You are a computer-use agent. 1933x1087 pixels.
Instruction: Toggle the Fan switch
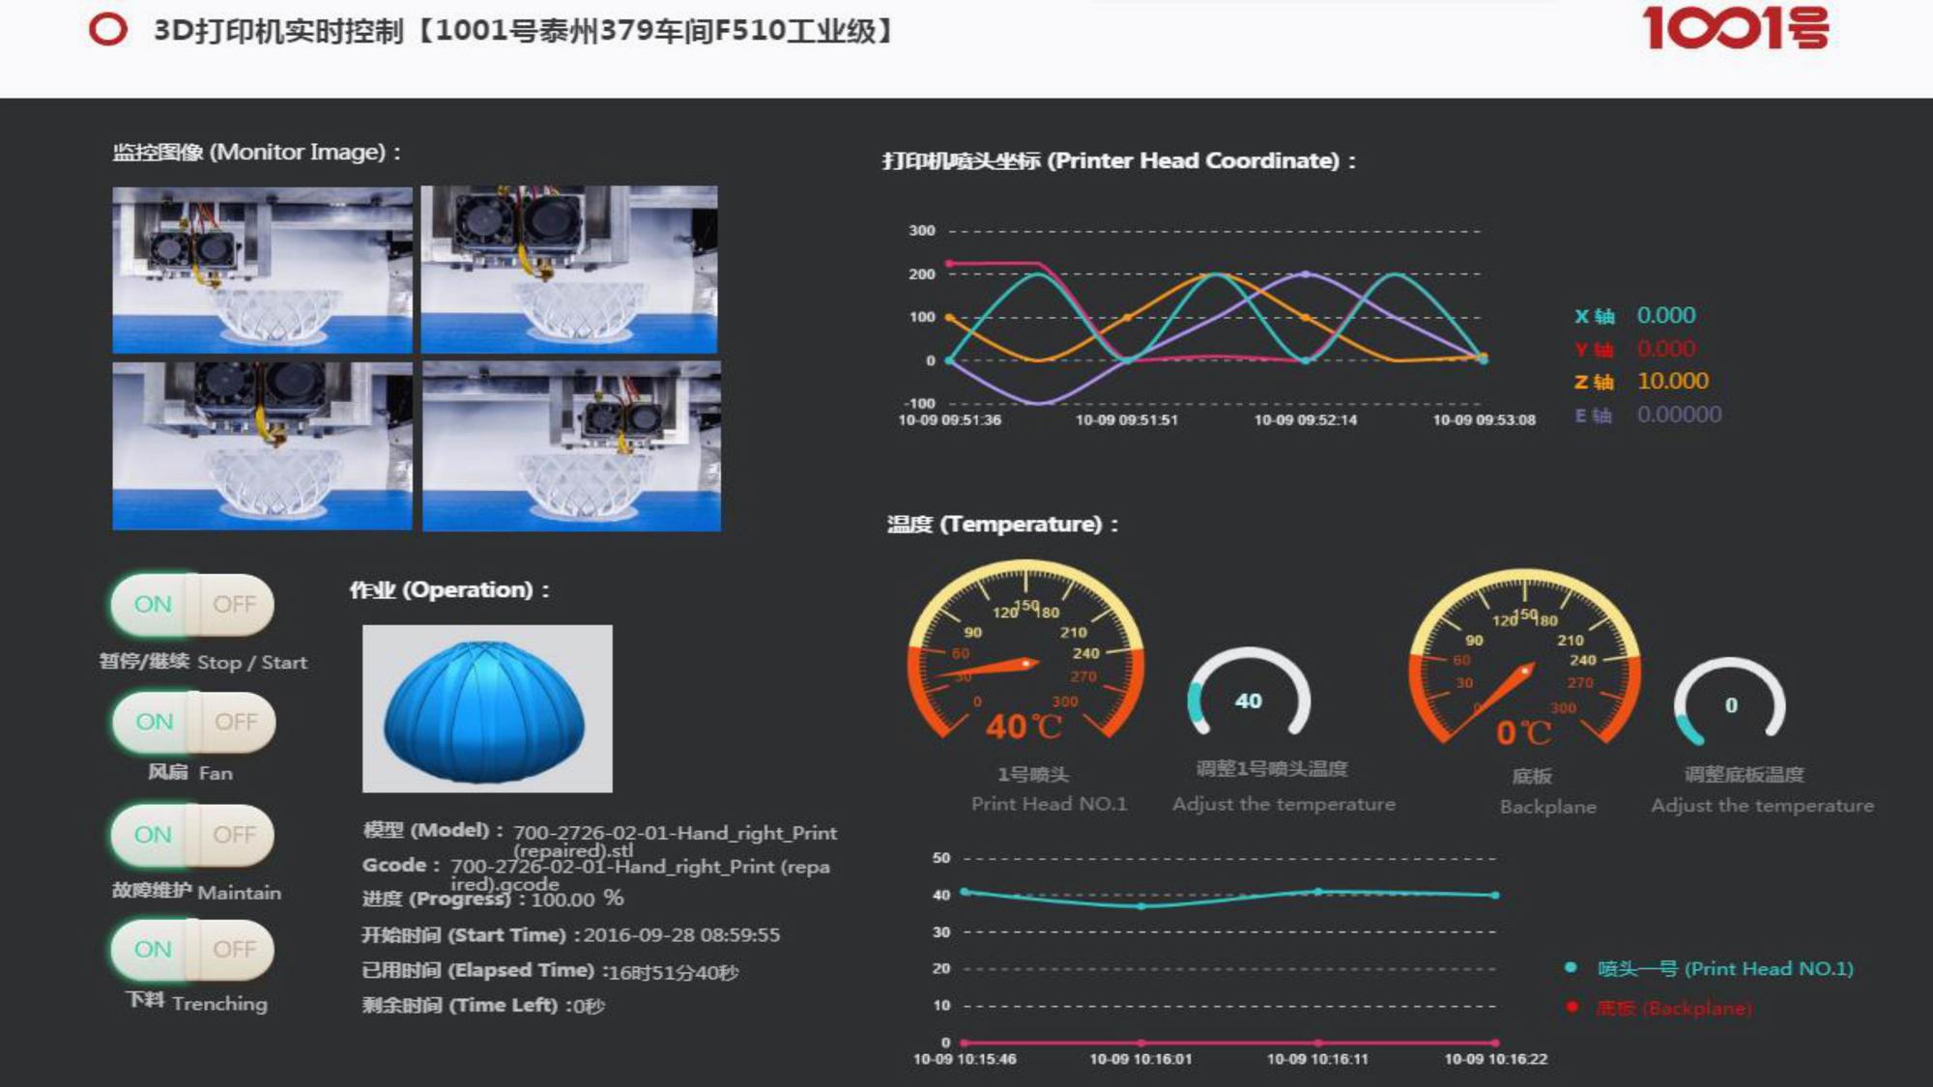pos(193,722)
